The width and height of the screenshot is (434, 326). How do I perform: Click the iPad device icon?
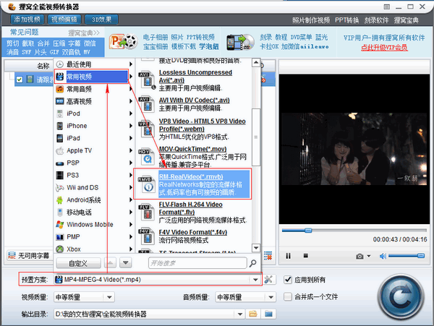[x=60, y=138]
